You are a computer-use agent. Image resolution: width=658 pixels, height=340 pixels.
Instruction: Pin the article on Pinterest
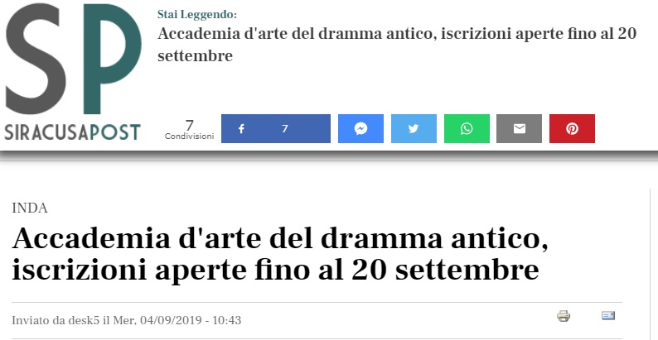point(572,128)
